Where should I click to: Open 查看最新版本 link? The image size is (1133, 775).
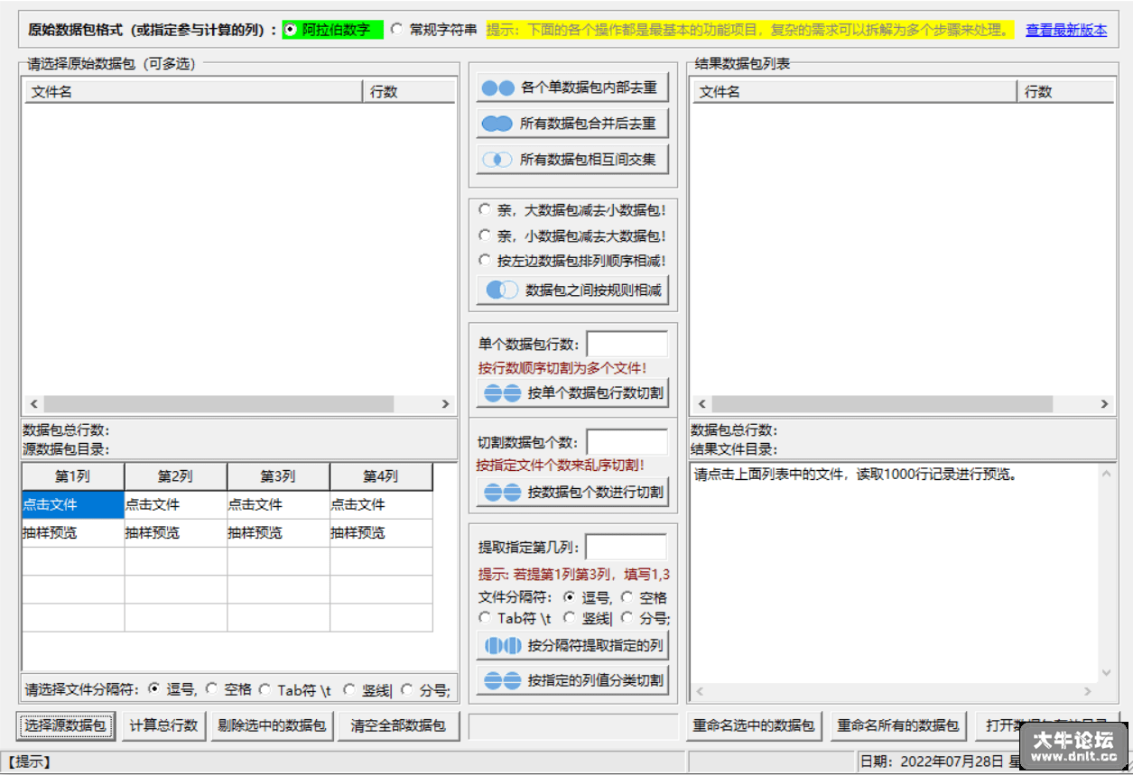coord(1066,30)
